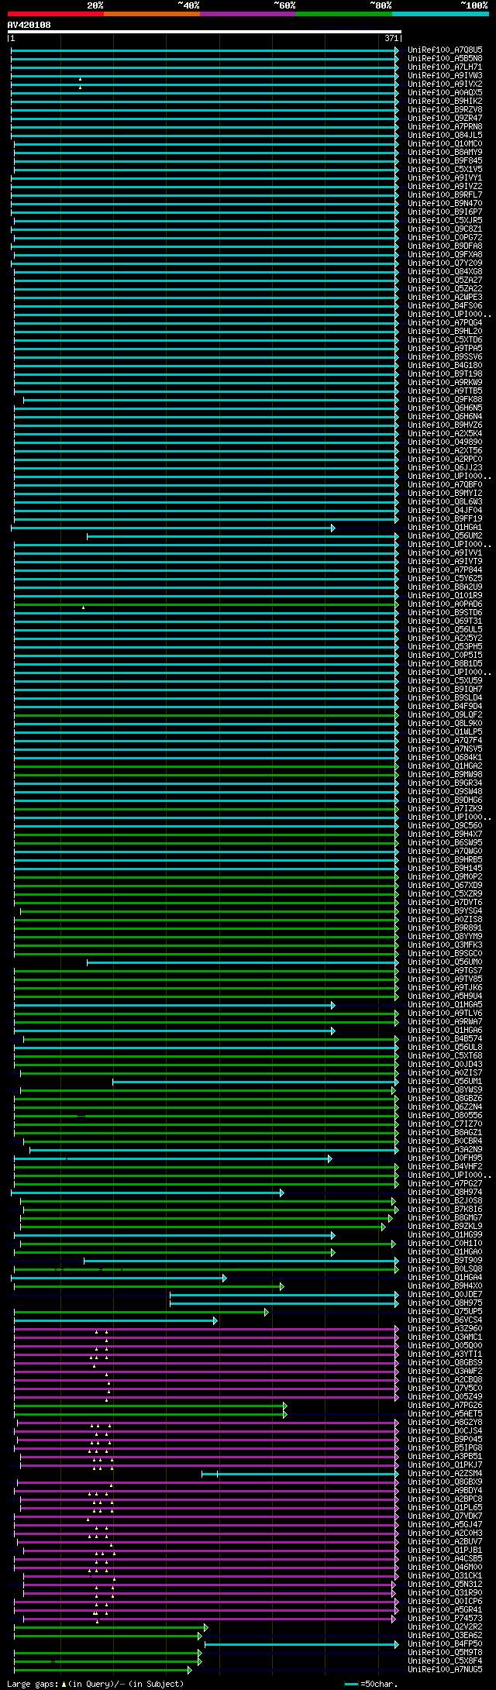Click the cyan bar for UniRef100_B4FP50

tap(301, 1644)
